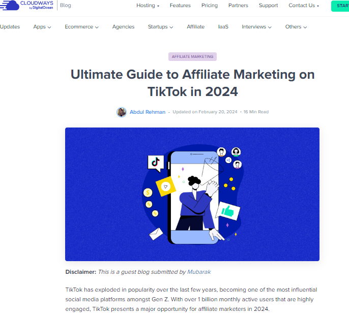Open Abdul Rehman author link
Screen dimensions: 349x317
[x=148, y=112]
